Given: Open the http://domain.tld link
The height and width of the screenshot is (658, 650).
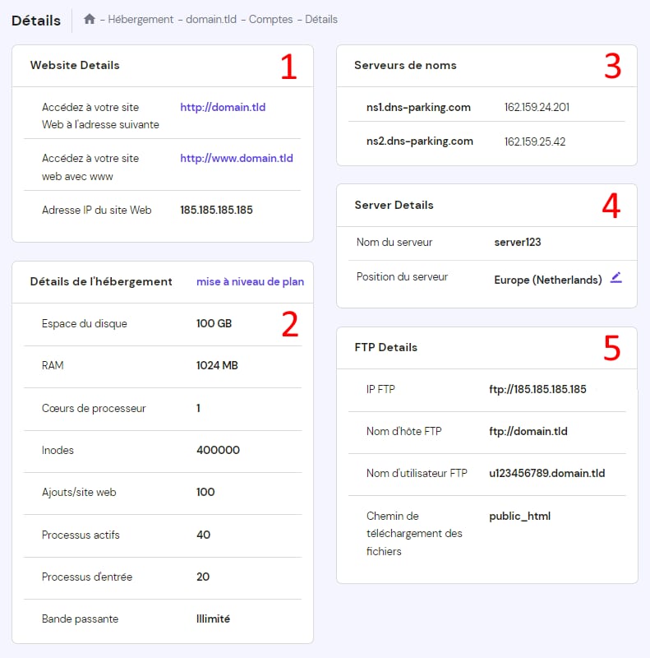Looking at the screenshot, I should 223,107.
